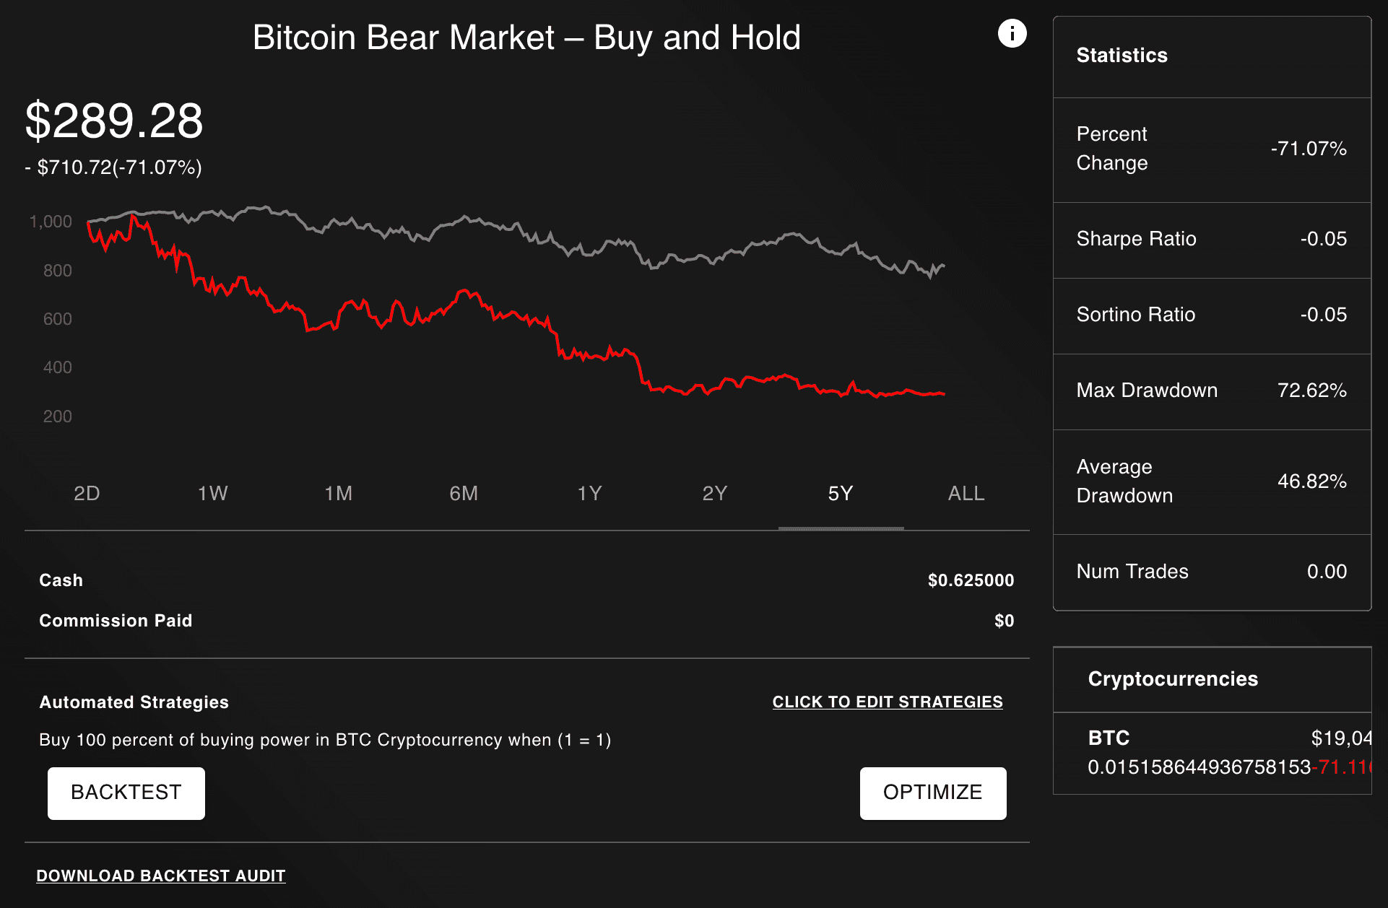Open CLICK TO EDIT STRATEGIES
Screen dimensions: 1388x908
click(887, 701)
